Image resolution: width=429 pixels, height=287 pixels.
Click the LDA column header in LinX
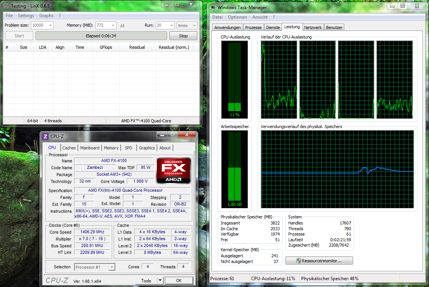tap(43, 47)
